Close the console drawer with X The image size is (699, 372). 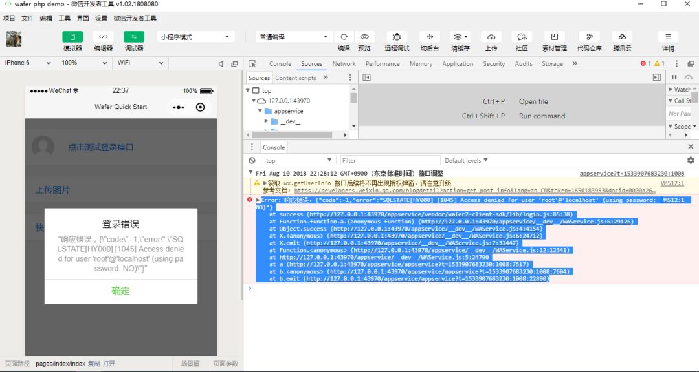[691, 147]
